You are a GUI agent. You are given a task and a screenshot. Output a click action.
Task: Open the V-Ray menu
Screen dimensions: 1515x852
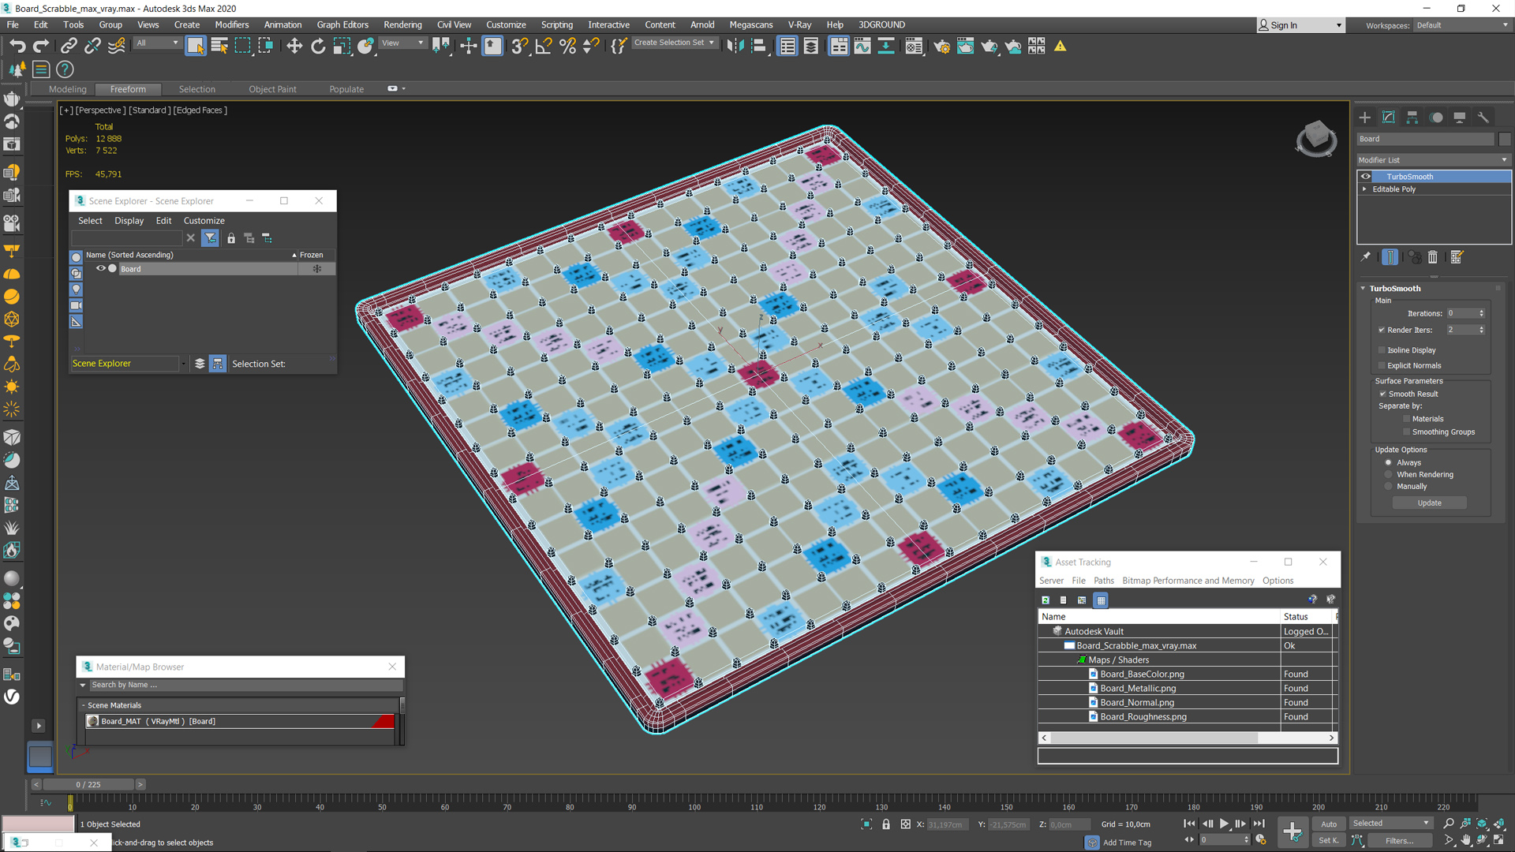tap(799, 24)
